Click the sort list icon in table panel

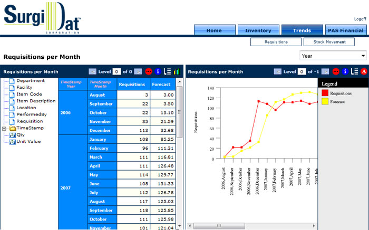(x=167, y=71)
